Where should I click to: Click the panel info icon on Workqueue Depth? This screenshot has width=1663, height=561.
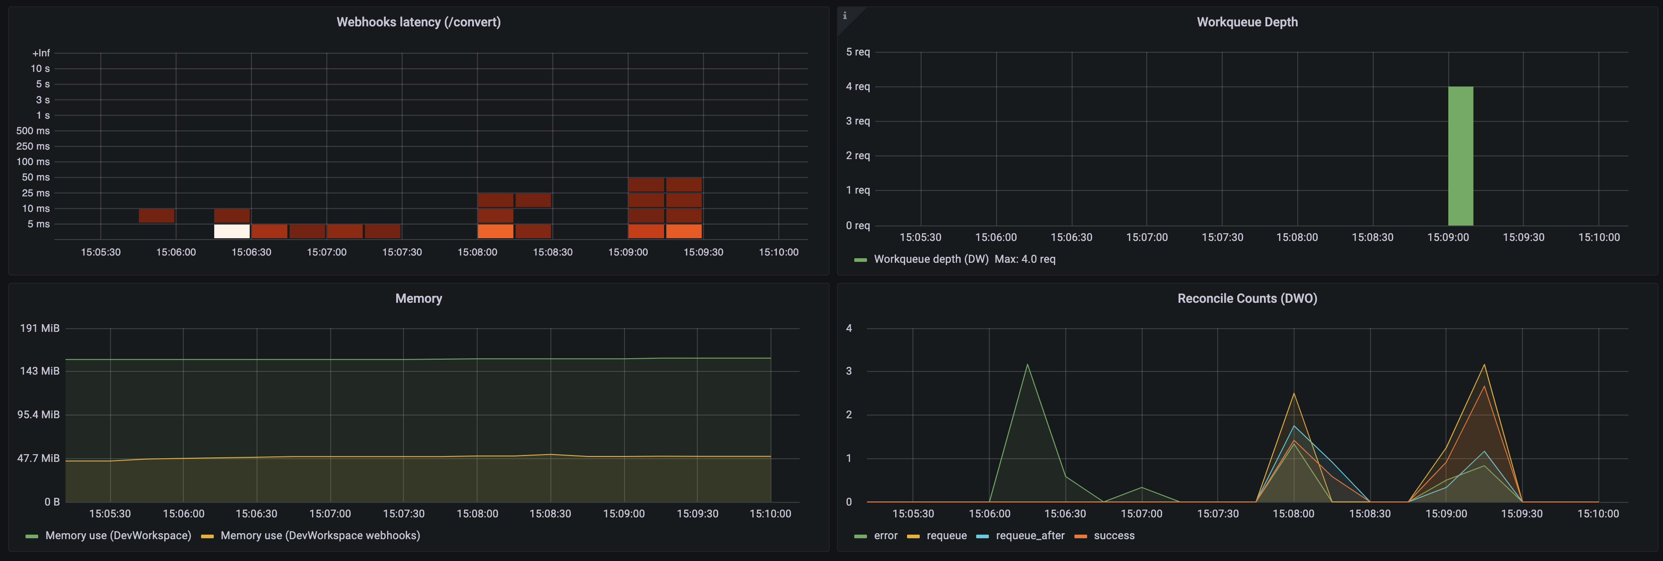point(844,15)
